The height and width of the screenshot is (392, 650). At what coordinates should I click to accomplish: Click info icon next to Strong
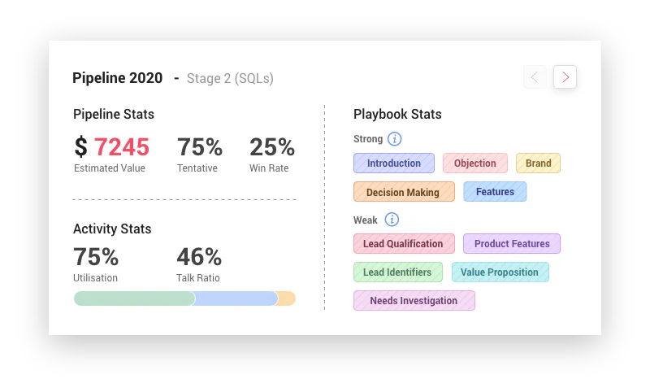(395, 139)
